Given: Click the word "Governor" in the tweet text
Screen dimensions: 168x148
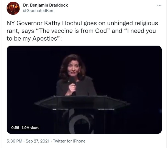Looking at the screenshot, I should coord(29,23).
